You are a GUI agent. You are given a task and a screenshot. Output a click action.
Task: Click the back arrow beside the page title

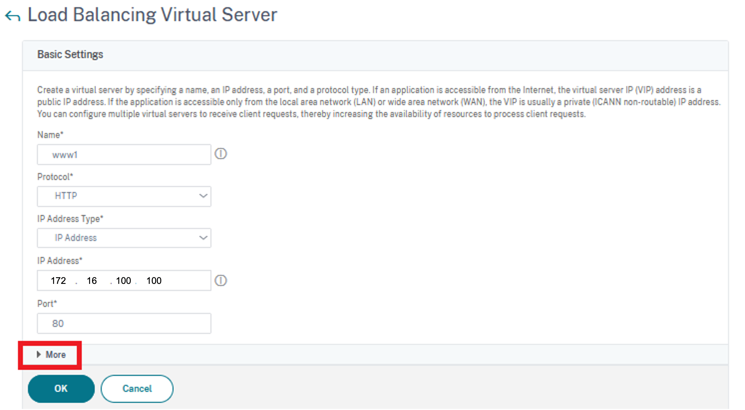13,16
